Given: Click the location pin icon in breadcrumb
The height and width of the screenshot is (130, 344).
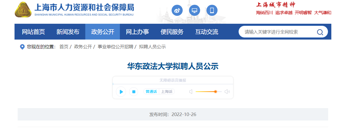Looking at the screenshot, I should tap(22, 47).
